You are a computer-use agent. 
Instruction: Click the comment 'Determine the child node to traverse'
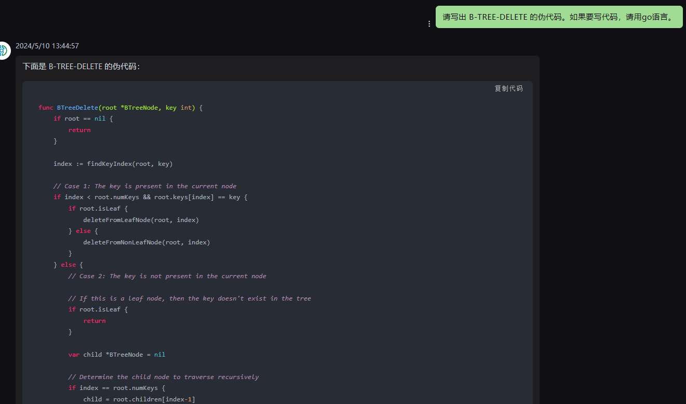[164, 377]
